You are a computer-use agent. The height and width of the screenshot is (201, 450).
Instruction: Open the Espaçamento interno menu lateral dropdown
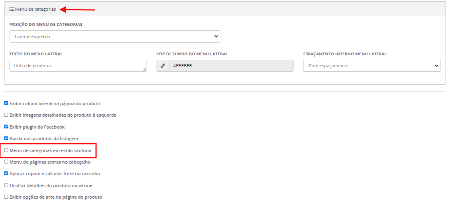(x=371, y=66)
